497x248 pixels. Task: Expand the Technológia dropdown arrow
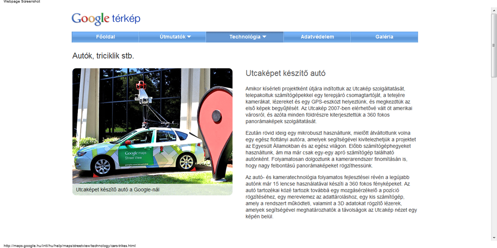264,37
